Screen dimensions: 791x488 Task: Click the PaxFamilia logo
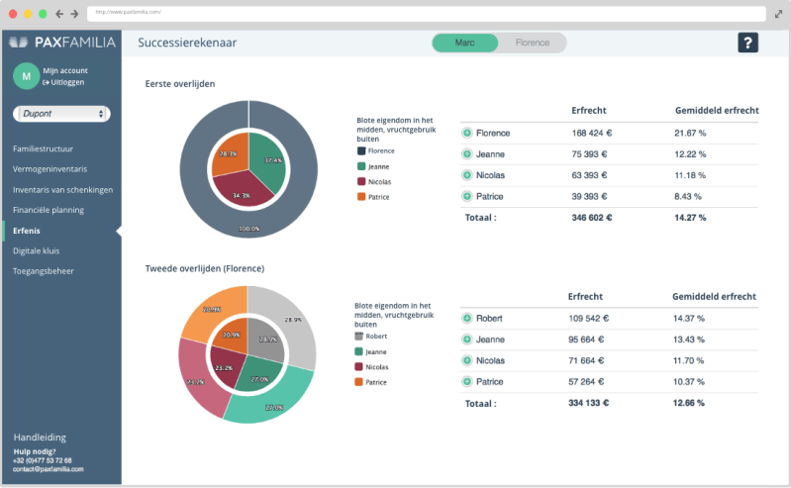(x=61, y=43)
